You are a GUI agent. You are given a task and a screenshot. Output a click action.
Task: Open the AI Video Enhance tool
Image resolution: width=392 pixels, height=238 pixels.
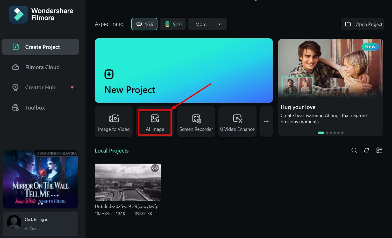click(x=237, y=121)
